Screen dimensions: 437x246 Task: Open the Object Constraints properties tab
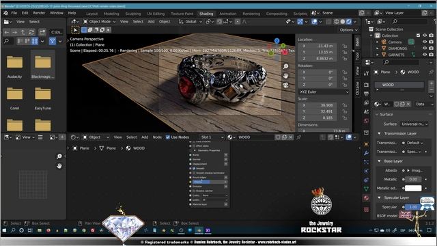tap(366, 180)
